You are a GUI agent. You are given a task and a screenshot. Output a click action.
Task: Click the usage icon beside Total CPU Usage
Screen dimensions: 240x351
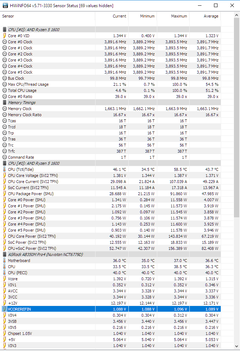5,90
